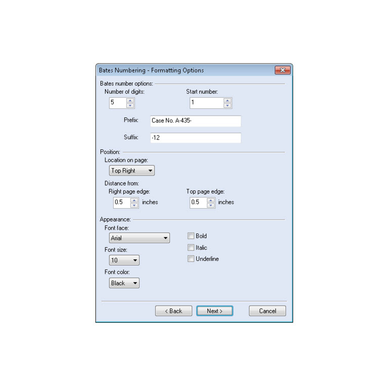Click the Next button
The height and width of the screenshot is (388, 388).
click(x=215, y=311)
